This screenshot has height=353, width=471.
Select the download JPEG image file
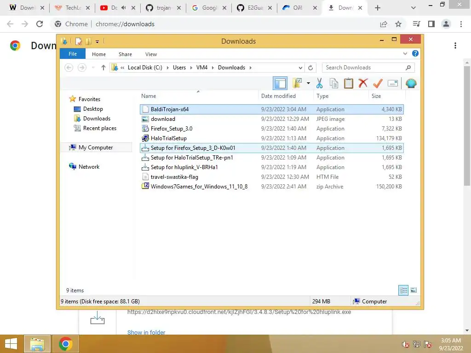(271, 119)
